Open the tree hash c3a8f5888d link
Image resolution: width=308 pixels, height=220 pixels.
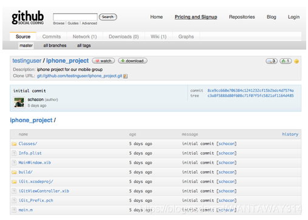[x=250, y=96]
